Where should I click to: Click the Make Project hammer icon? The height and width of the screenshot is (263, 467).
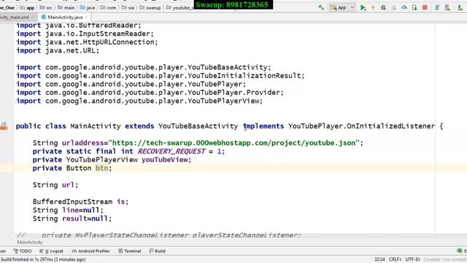click(x=321, y=7)
